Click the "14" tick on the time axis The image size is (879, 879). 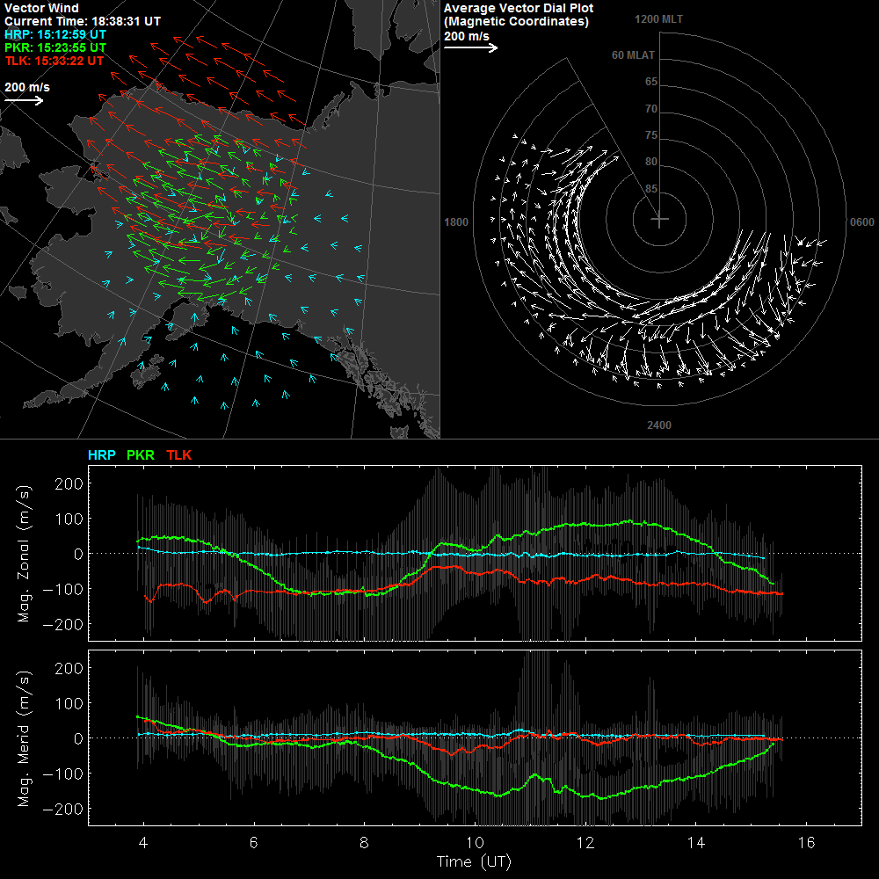[695, 843]
